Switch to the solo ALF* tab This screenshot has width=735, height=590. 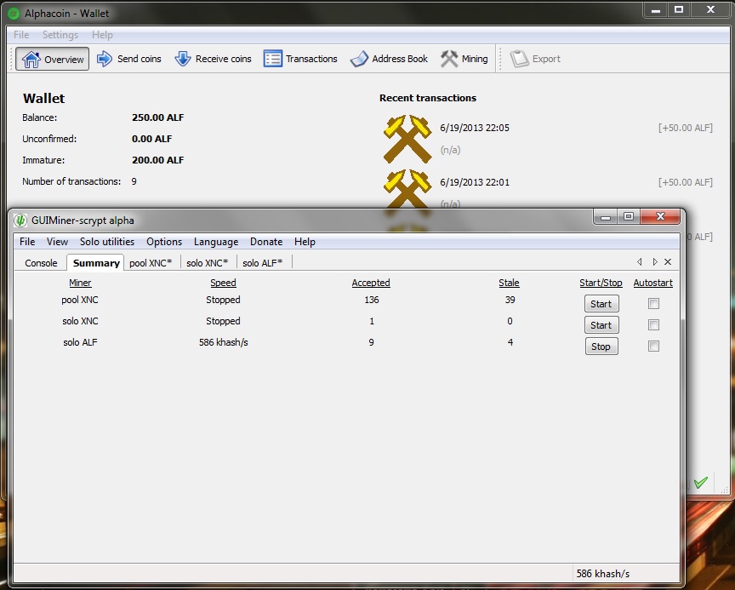click(x=263, y=263)
